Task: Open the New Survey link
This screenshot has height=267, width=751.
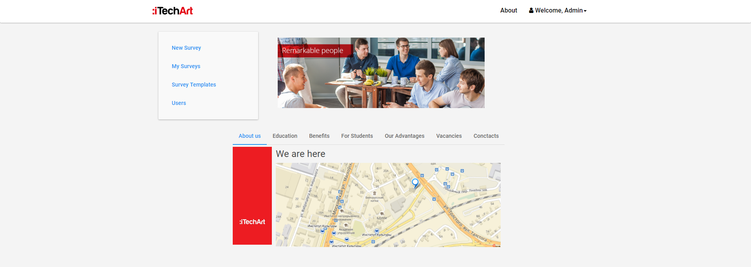Action: [x=186, y=48]
